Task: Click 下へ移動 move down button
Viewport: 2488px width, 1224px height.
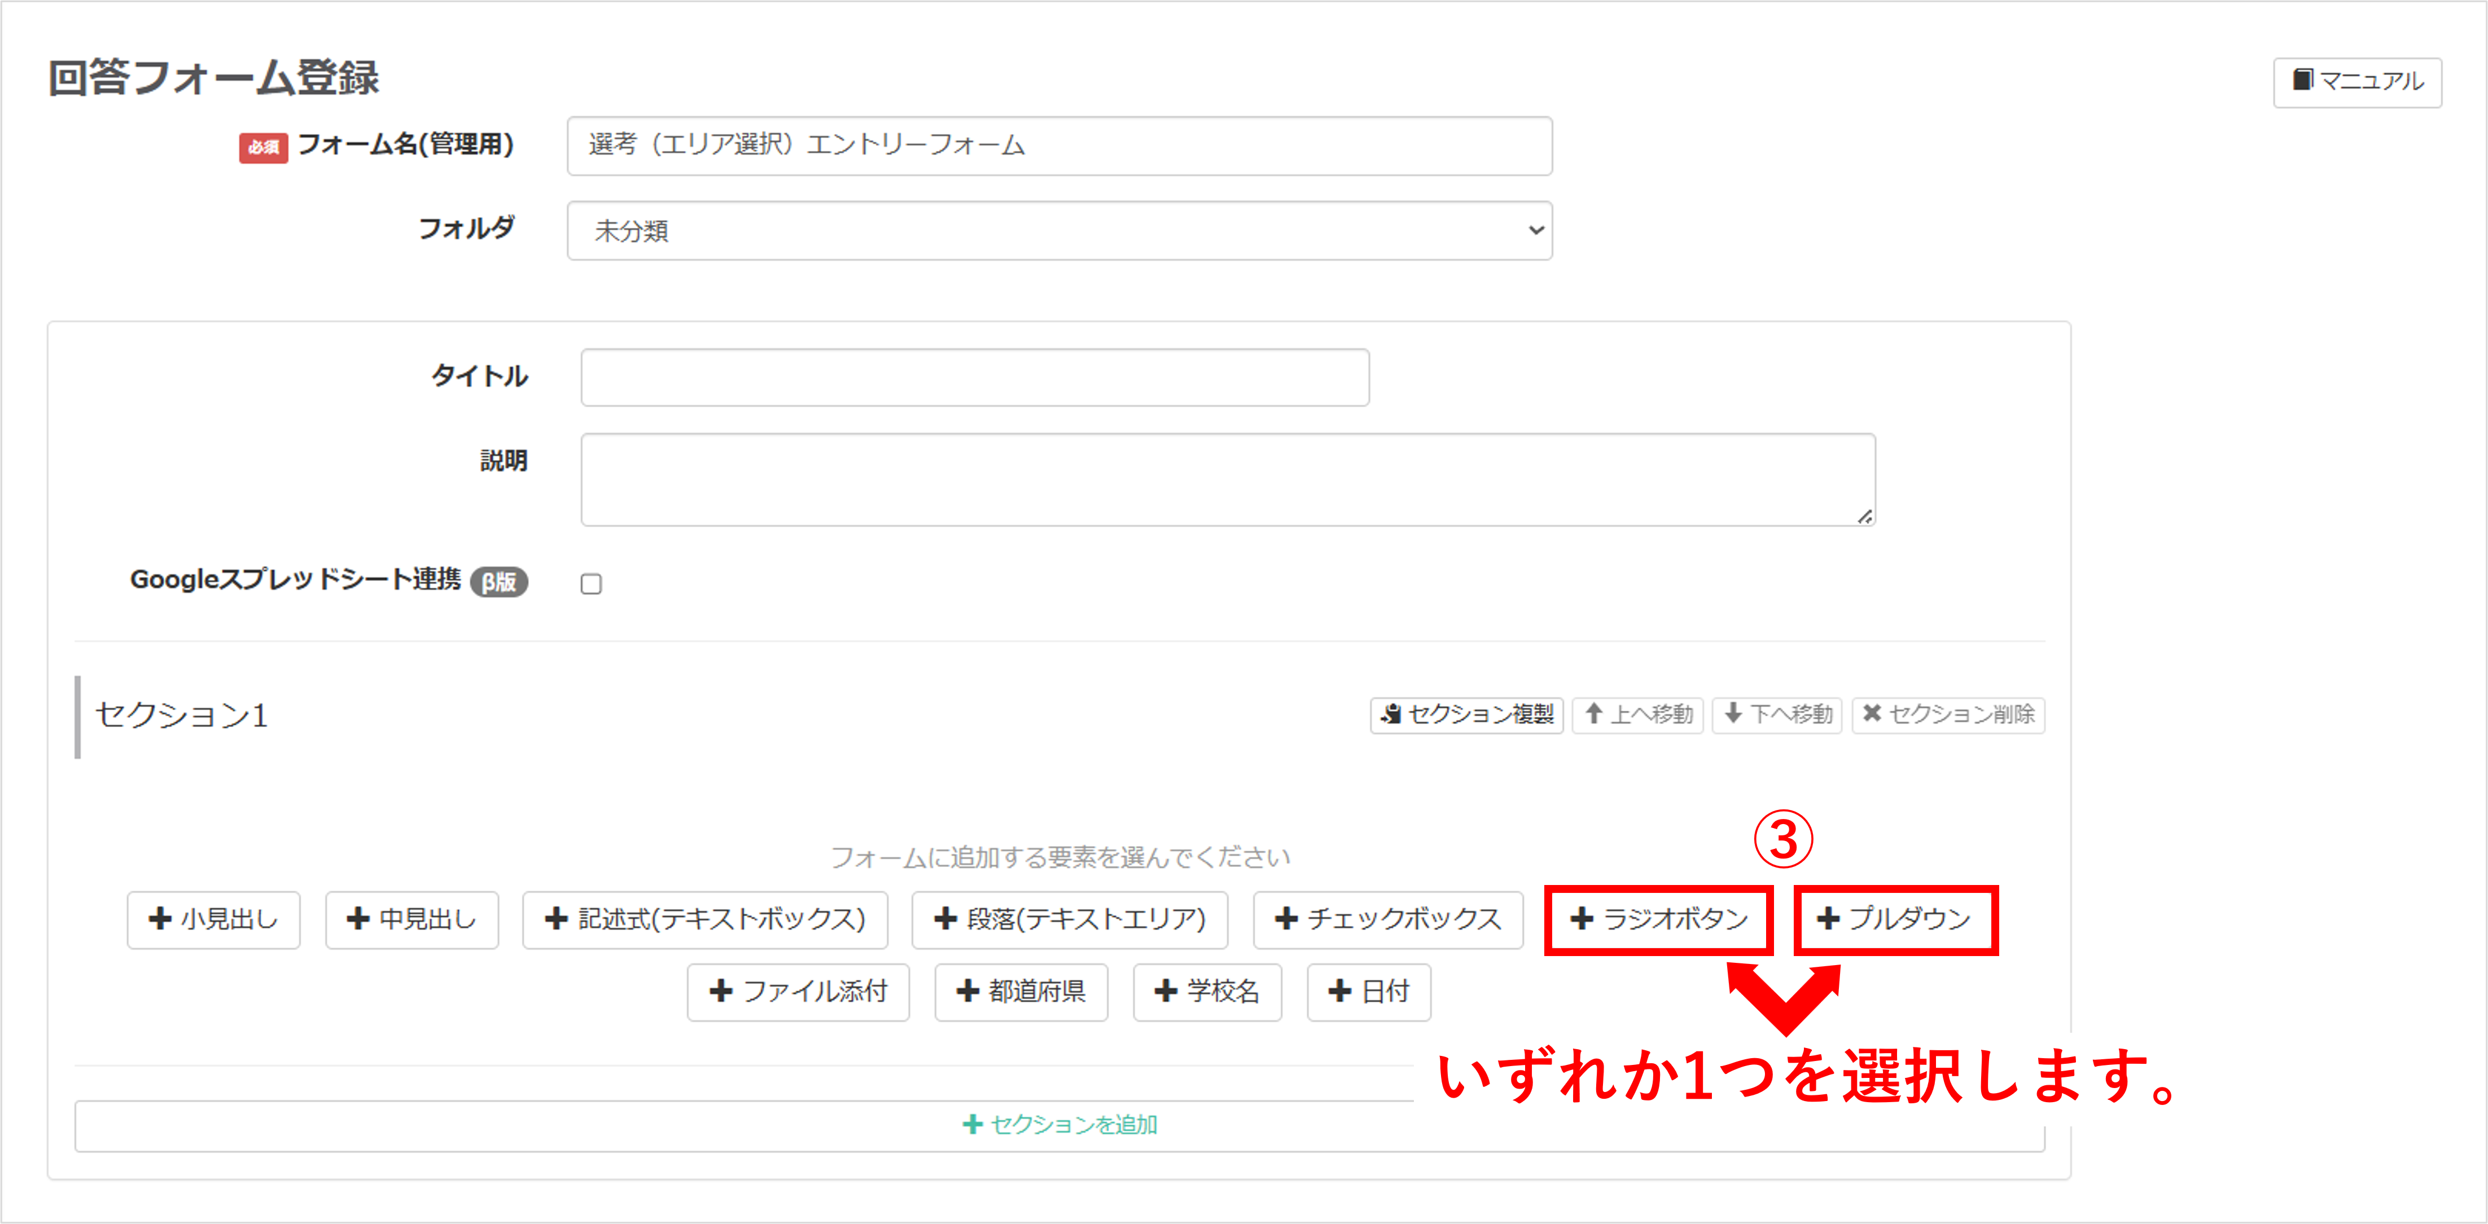Action: pos(1777,715)
